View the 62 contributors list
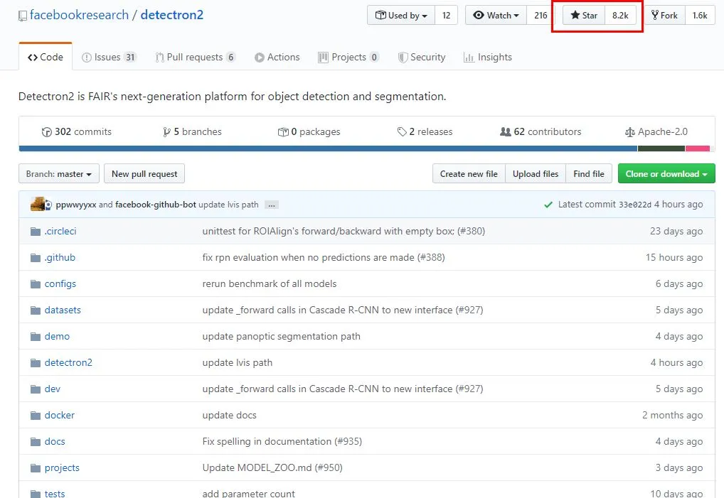 pyautogui.click(x=541, y=132)
